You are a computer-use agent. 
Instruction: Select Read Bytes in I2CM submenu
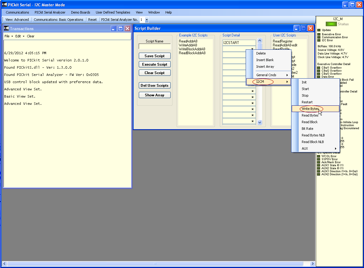coord(315,115)
